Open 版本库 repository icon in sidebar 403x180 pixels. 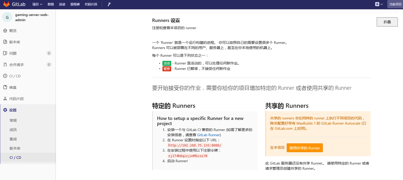pyautogui.click(x=5, y=42)
